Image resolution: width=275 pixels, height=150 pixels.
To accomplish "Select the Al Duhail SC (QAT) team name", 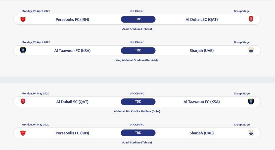I will coord(202,19).
